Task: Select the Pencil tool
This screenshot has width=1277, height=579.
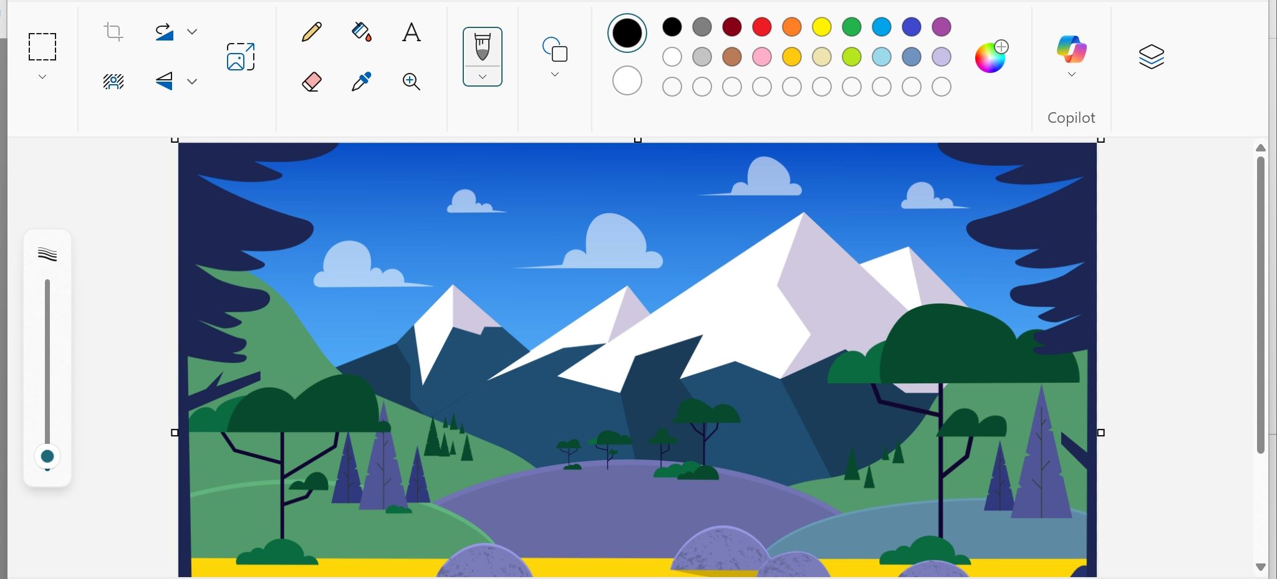Action: (x=312, y=32)
